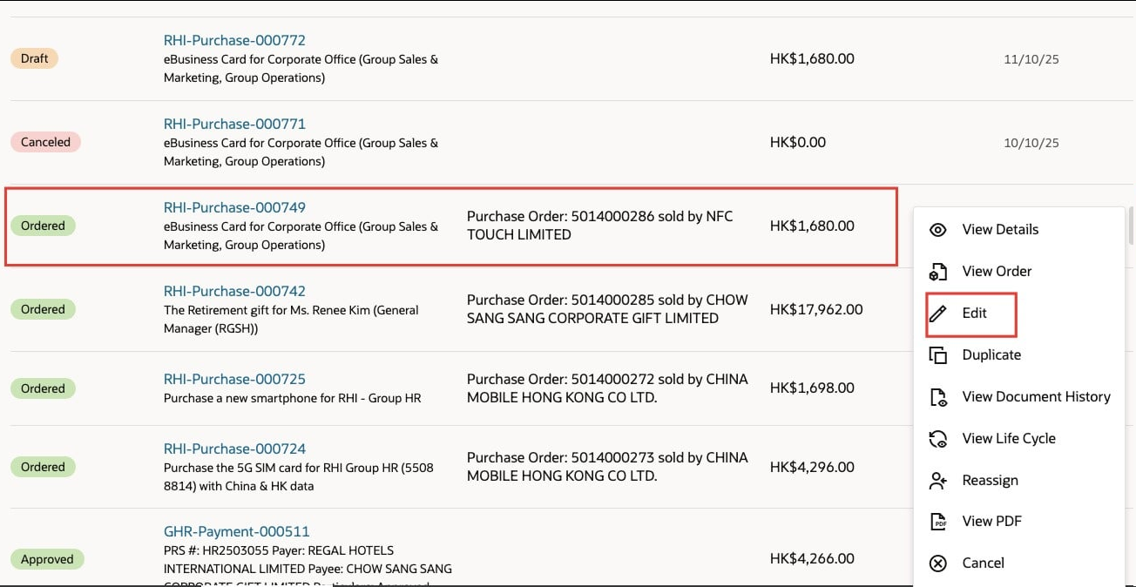1136x587 pixels.
Task: Choose Duplicate in the actions menu
Action: [991, 355]
